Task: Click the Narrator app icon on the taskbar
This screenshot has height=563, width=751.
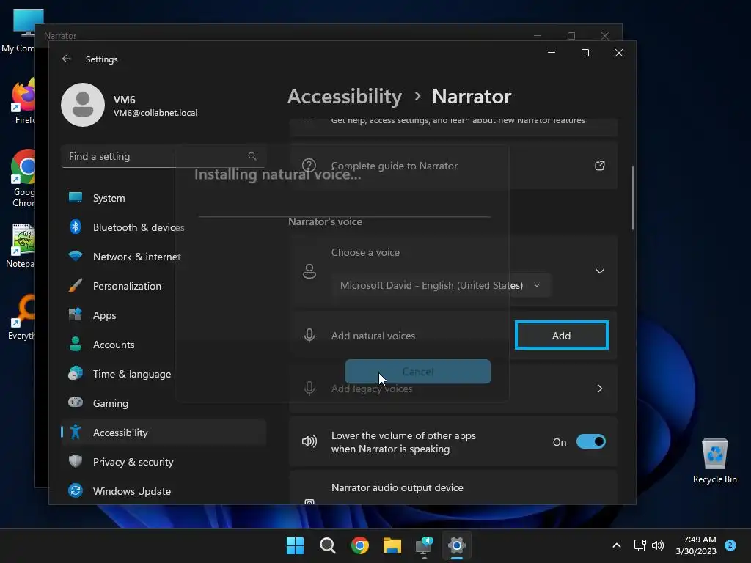Action: (x=425, y=545)
